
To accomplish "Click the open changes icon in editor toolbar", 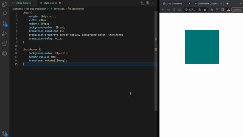I will click(142, 3).
